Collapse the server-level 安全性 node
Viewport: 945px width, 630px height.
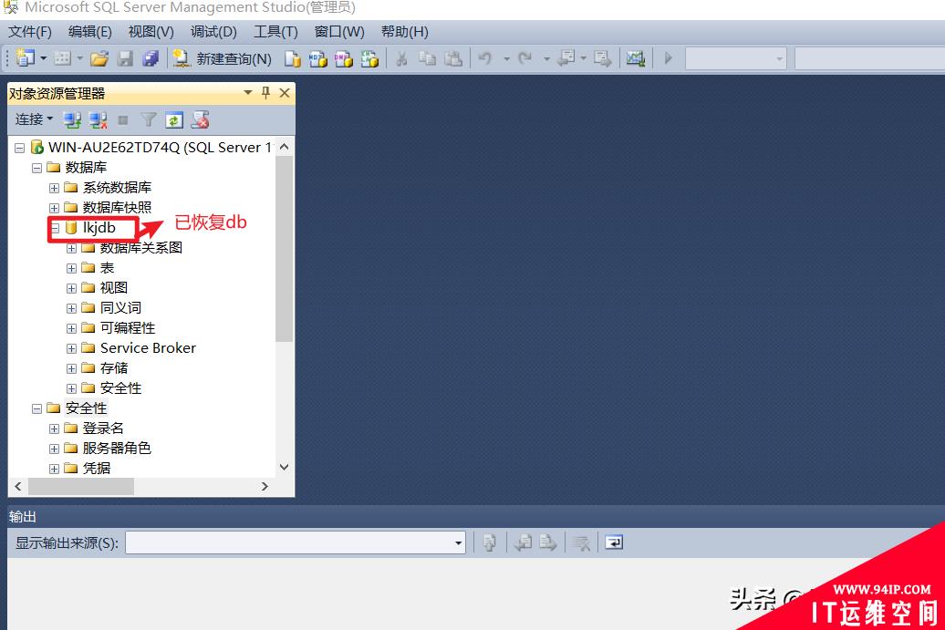coord(36,408)
